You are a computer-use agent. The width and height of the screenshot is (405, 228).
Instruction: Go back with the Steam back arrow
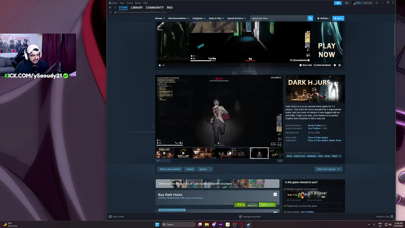click(x=110, y=8)
